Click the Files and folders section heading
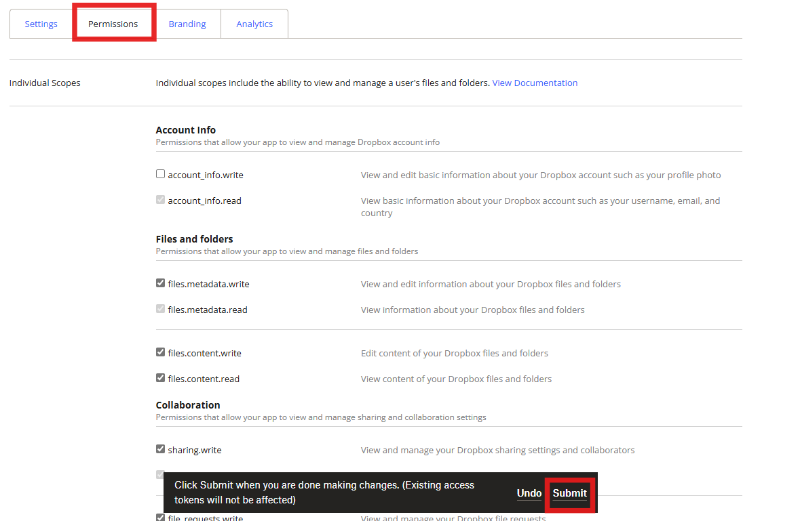Screen dimensions: 800x521 click(194, 238)
